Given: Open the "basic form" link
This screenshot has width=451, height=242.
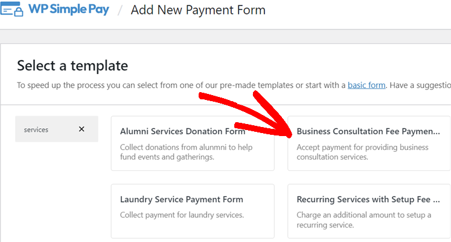Looking at the screenshot, I should [x=366, y=85].
